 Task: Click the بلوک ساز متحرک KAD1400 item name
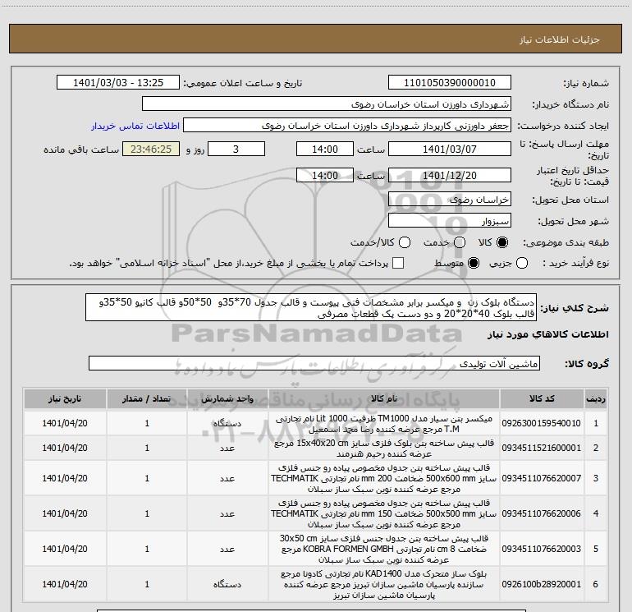point(384,584)
